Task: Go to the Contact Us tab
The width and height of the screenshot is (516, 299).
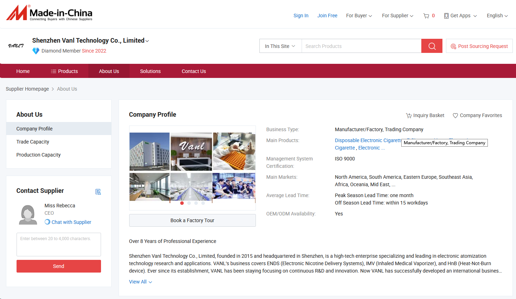Action: click(x=194, y=71)
